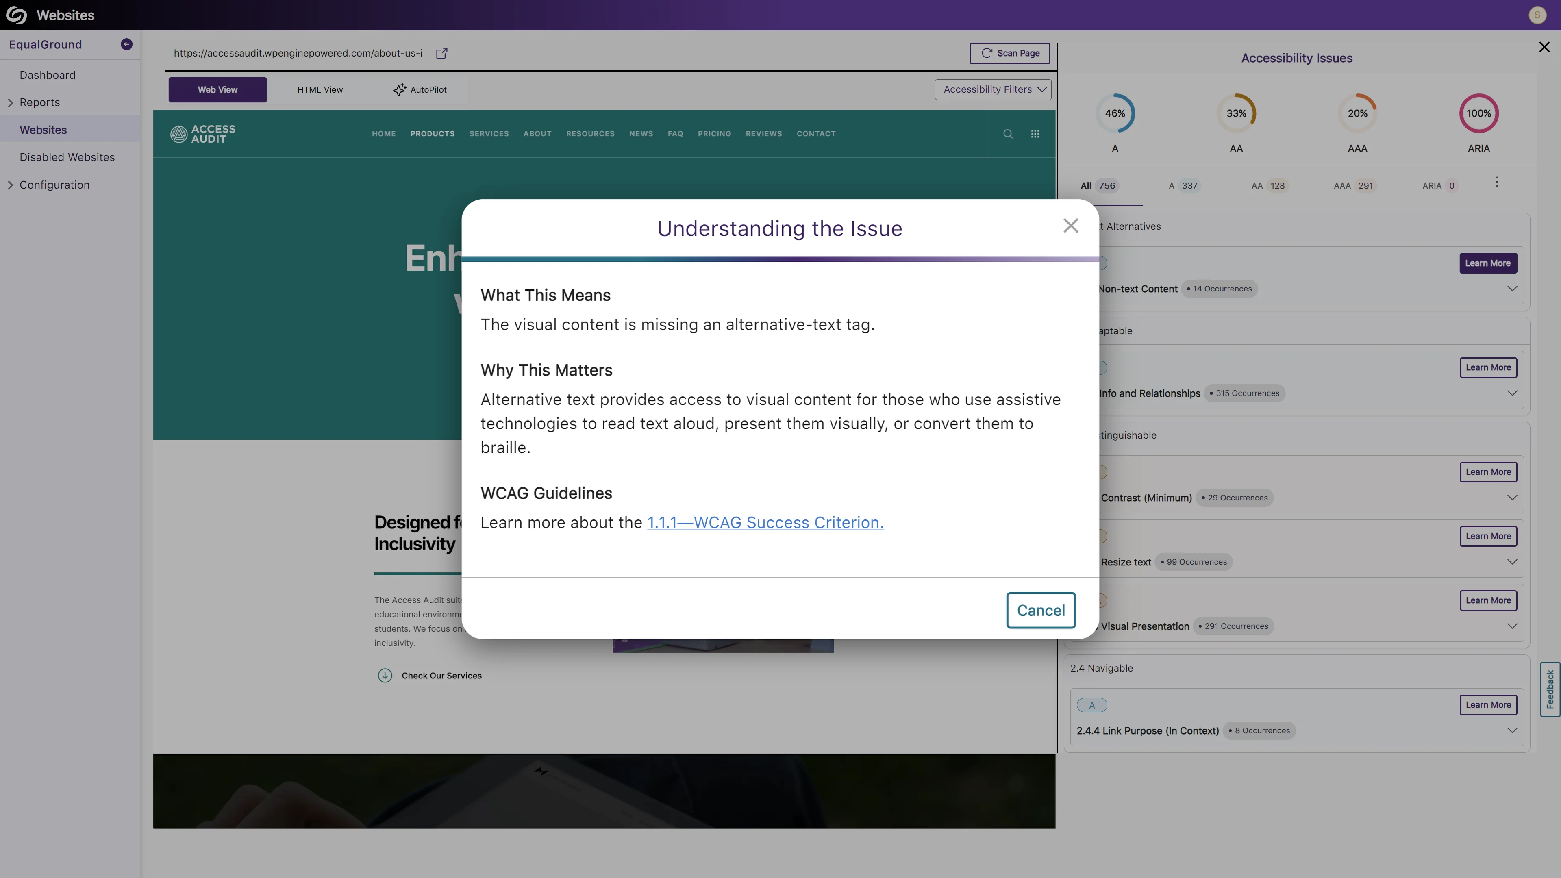The height and width of the screenshot is (878, 1561).
Task: Collapse the sidebar with the arrow icon
Action: tap(127, 44)
